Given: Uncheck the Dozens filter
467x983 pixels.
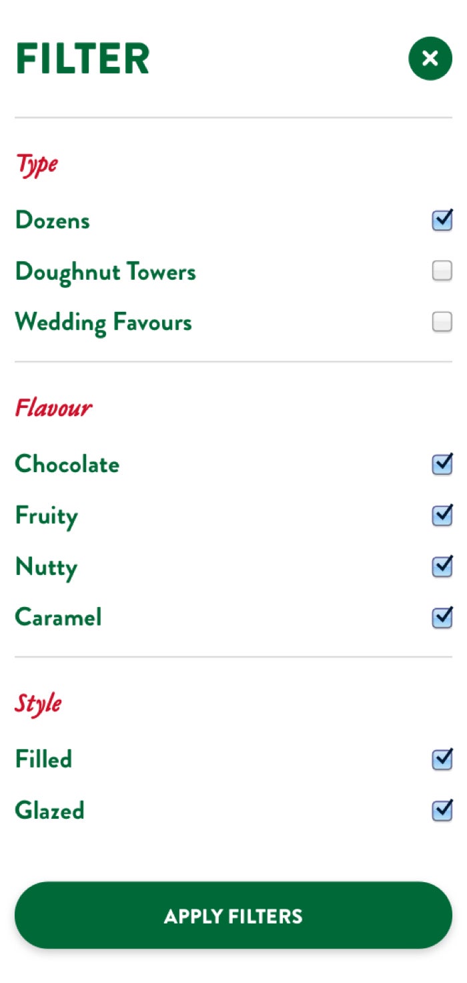Looking at the screenshot, I should tap(442, 220).
